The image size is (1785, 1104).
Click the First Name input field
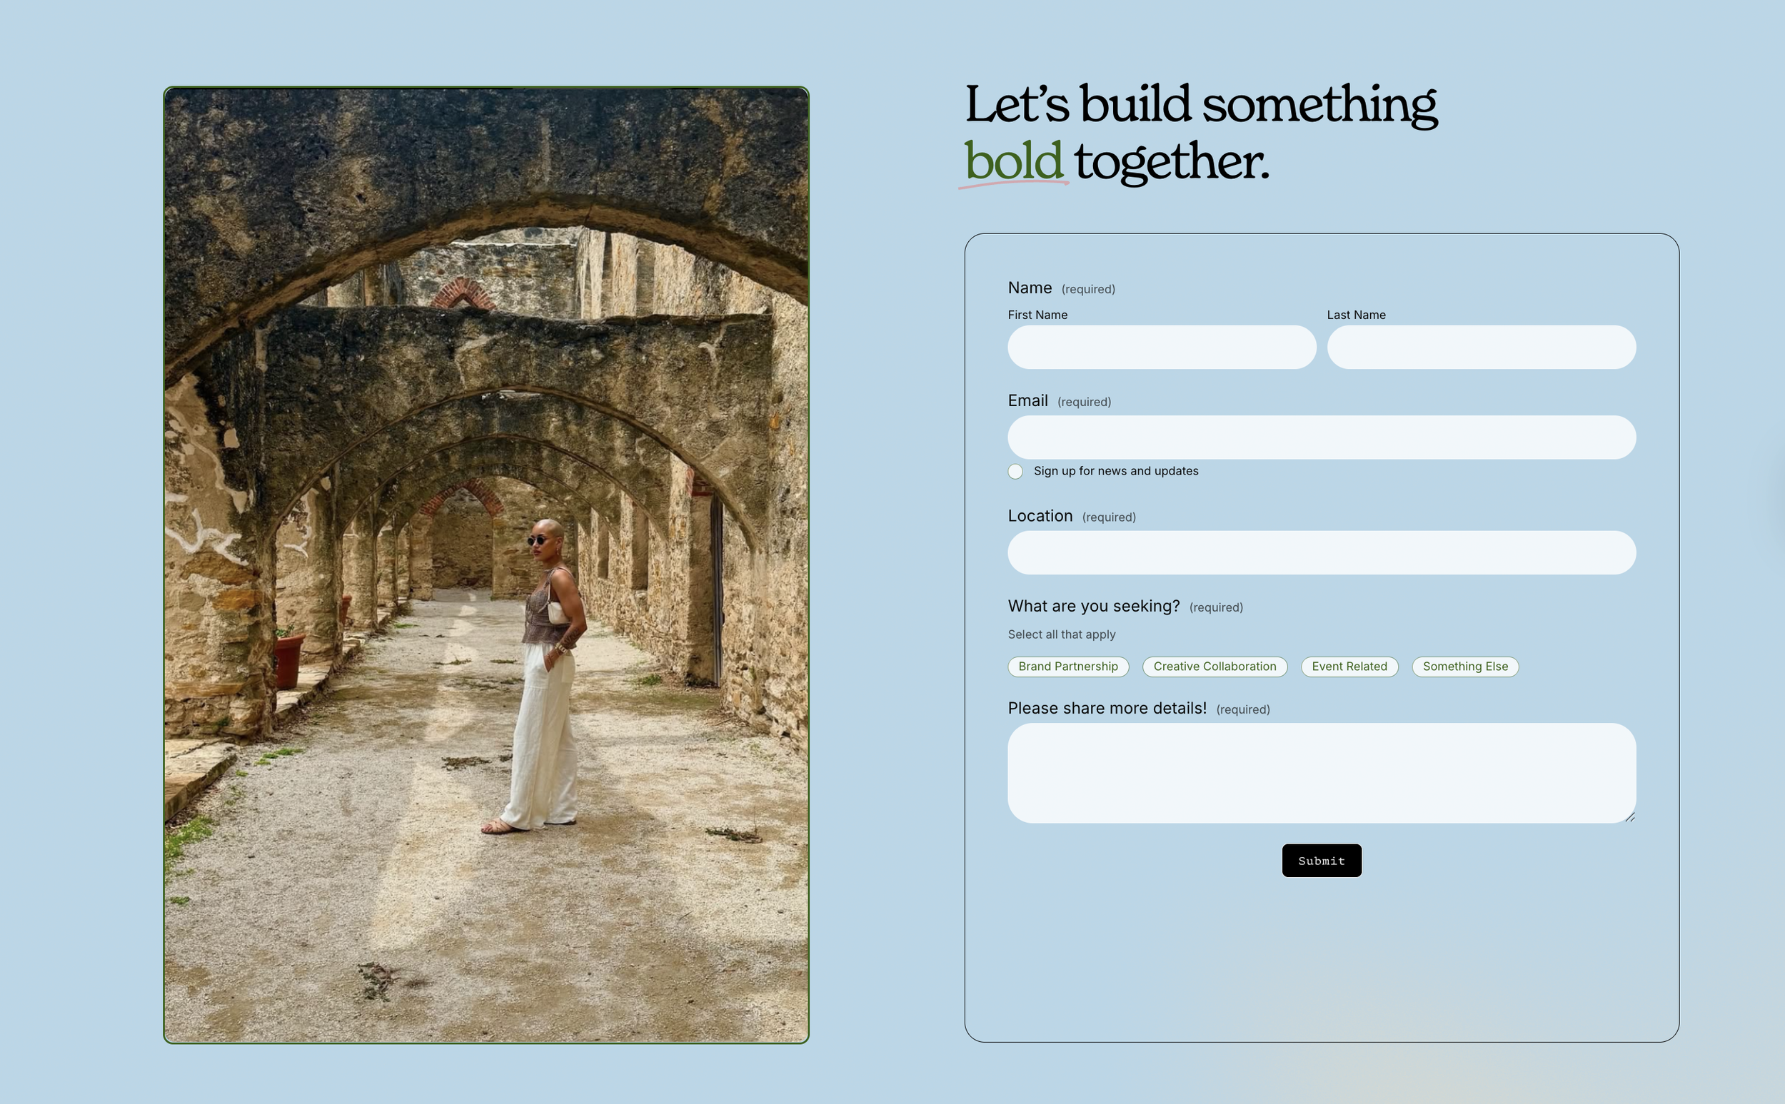click(x=1161, y=347)
